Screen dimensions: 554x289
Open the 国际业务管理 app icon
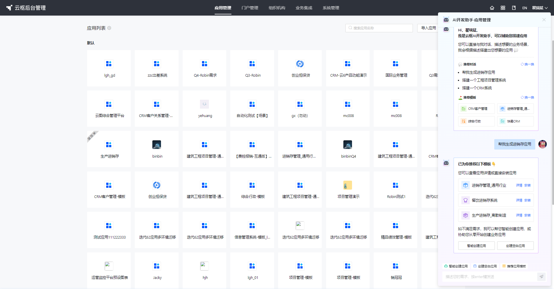click(x=396, y=64)
